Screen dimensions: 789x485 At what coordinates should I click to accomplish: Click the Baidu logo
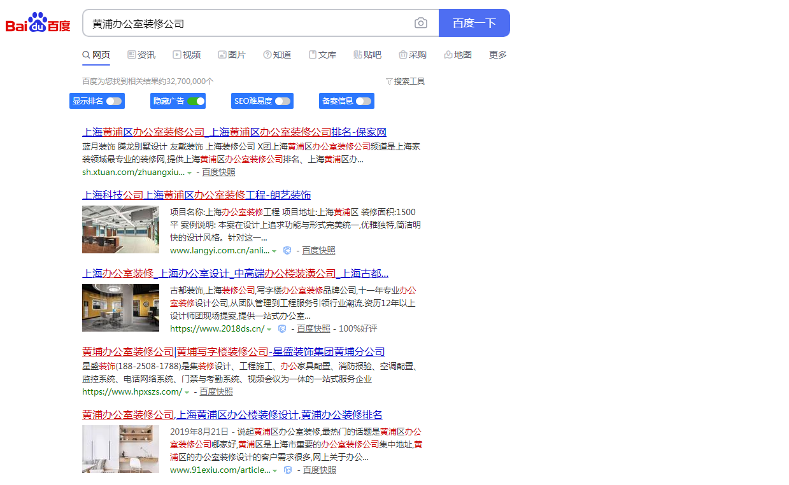coord(38,24)
